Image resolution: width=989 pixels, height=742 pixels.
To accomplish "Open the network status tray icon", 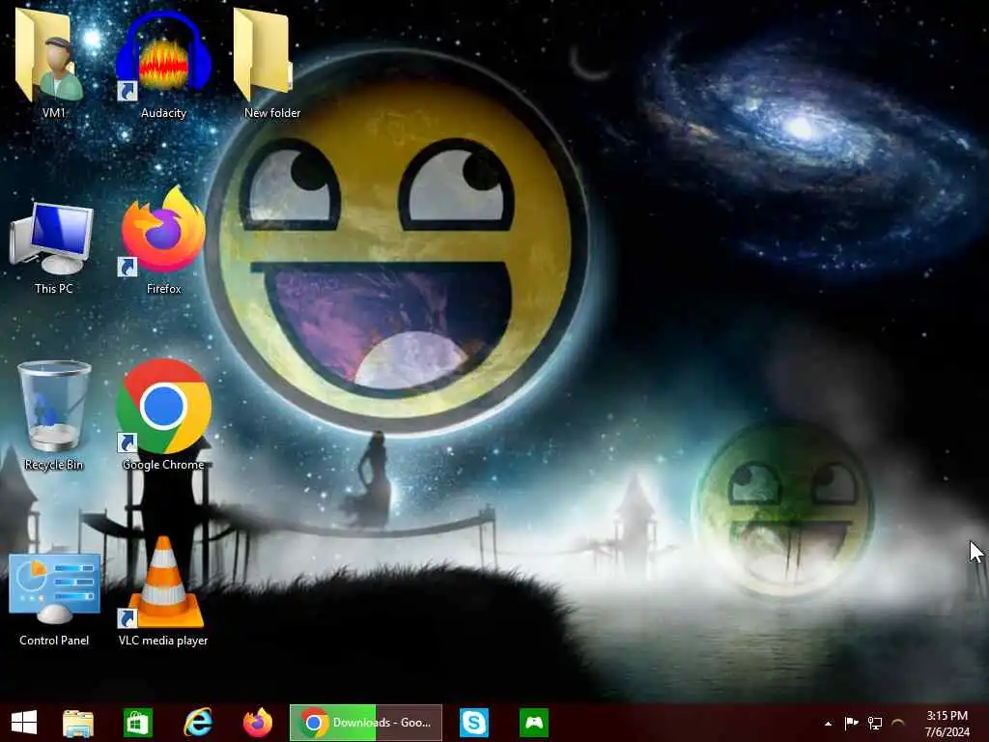I will [x=875, y=723].
